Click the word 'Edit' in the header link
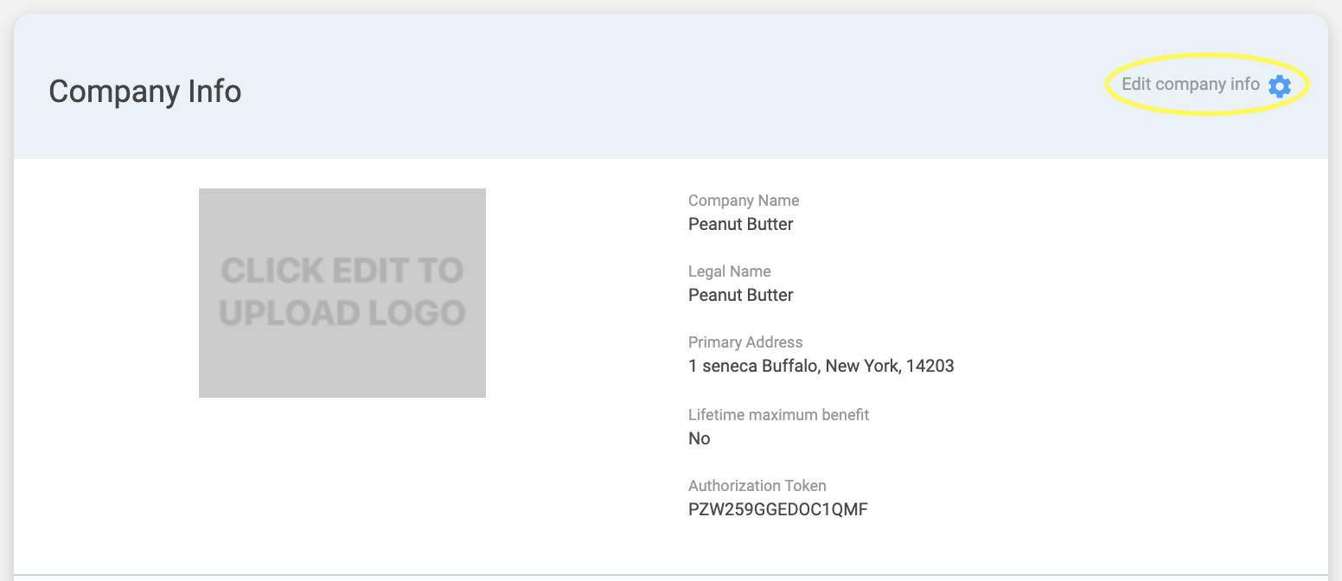Viewport: 1342px width, 581px height. [1136, 85]
